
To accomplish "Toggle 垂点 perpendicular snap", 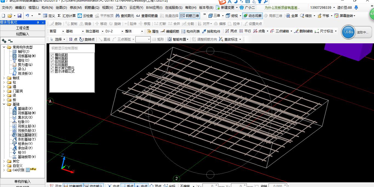I will point(127,185).
